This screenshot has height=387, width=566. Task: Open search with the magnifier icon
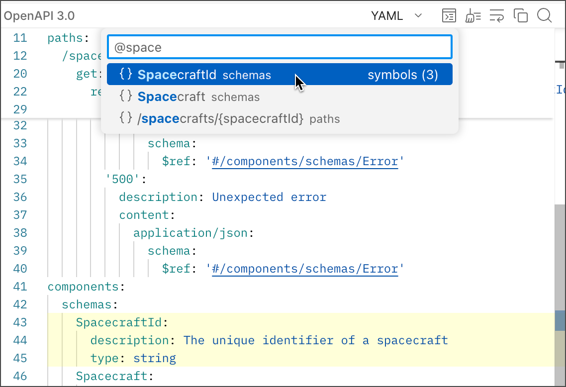544,15
